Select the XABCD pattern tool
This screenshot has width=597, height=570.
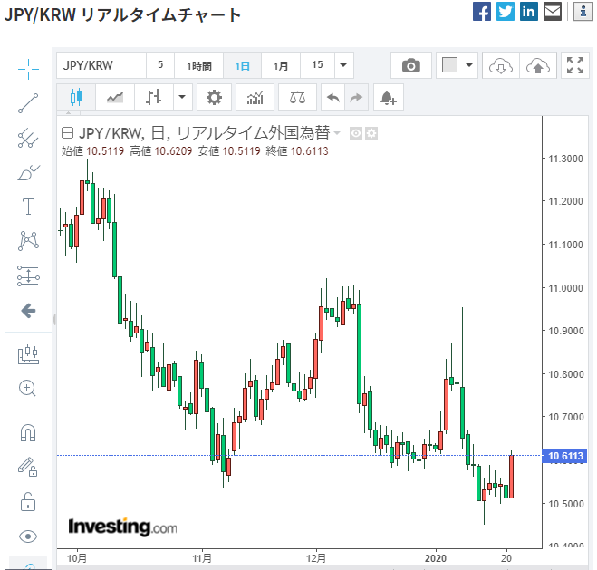[28, 241]
